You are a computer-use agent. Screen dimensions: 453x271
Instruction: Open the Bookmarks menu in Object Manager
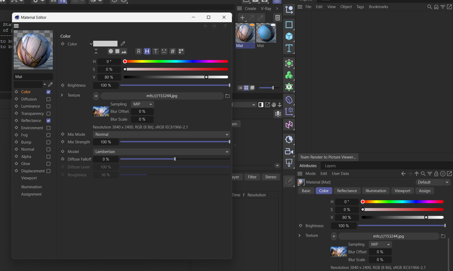378,7
